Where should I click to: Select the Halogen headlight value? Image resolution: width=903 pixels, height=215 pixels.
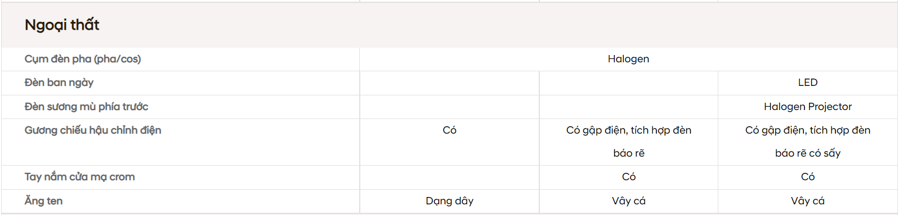click(x=628, y=59)
